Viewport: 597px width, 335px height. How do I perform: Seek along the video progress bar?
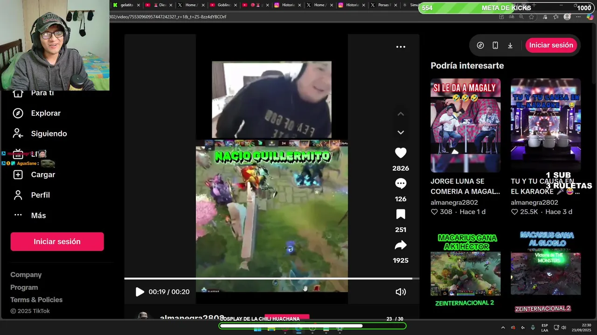(x=271, y=279)
